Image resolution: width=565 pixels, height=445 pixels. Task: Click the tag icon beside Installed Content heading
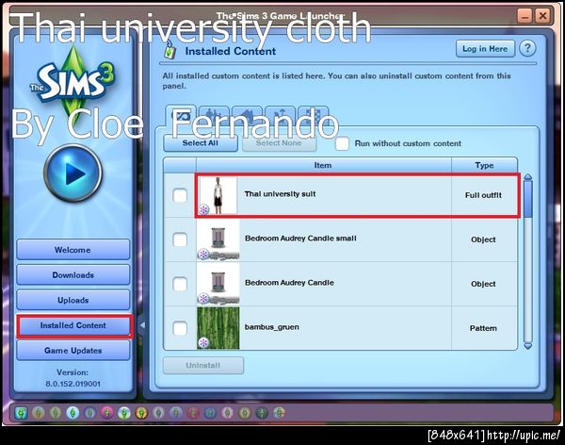(170, 51)
